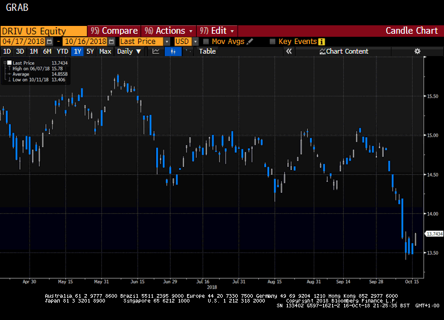Select the candle chart style icon
This screenshot has width=444, height=320.
coord(173,51)
